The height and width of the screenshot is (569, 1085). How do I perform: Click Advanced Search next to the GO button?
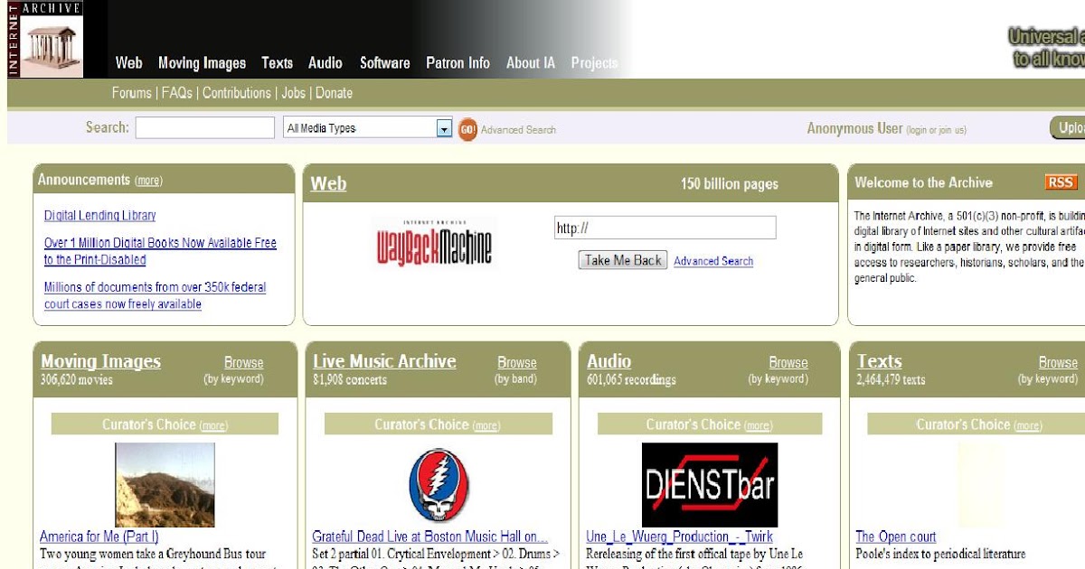(518, 130)
